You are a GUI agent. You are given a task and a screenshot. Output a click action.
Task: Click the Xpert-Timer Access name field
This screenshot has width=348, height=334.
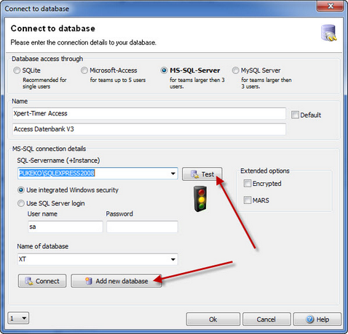[x=149, y=113]
